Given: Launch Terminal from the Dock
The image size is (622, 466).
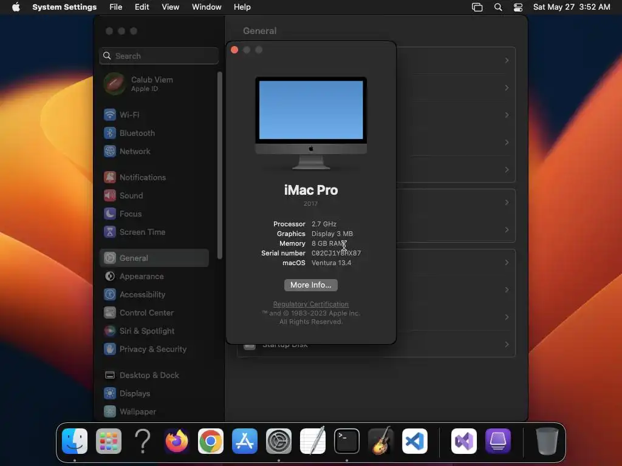Looking at the screenshot, I should click(347, 441).
